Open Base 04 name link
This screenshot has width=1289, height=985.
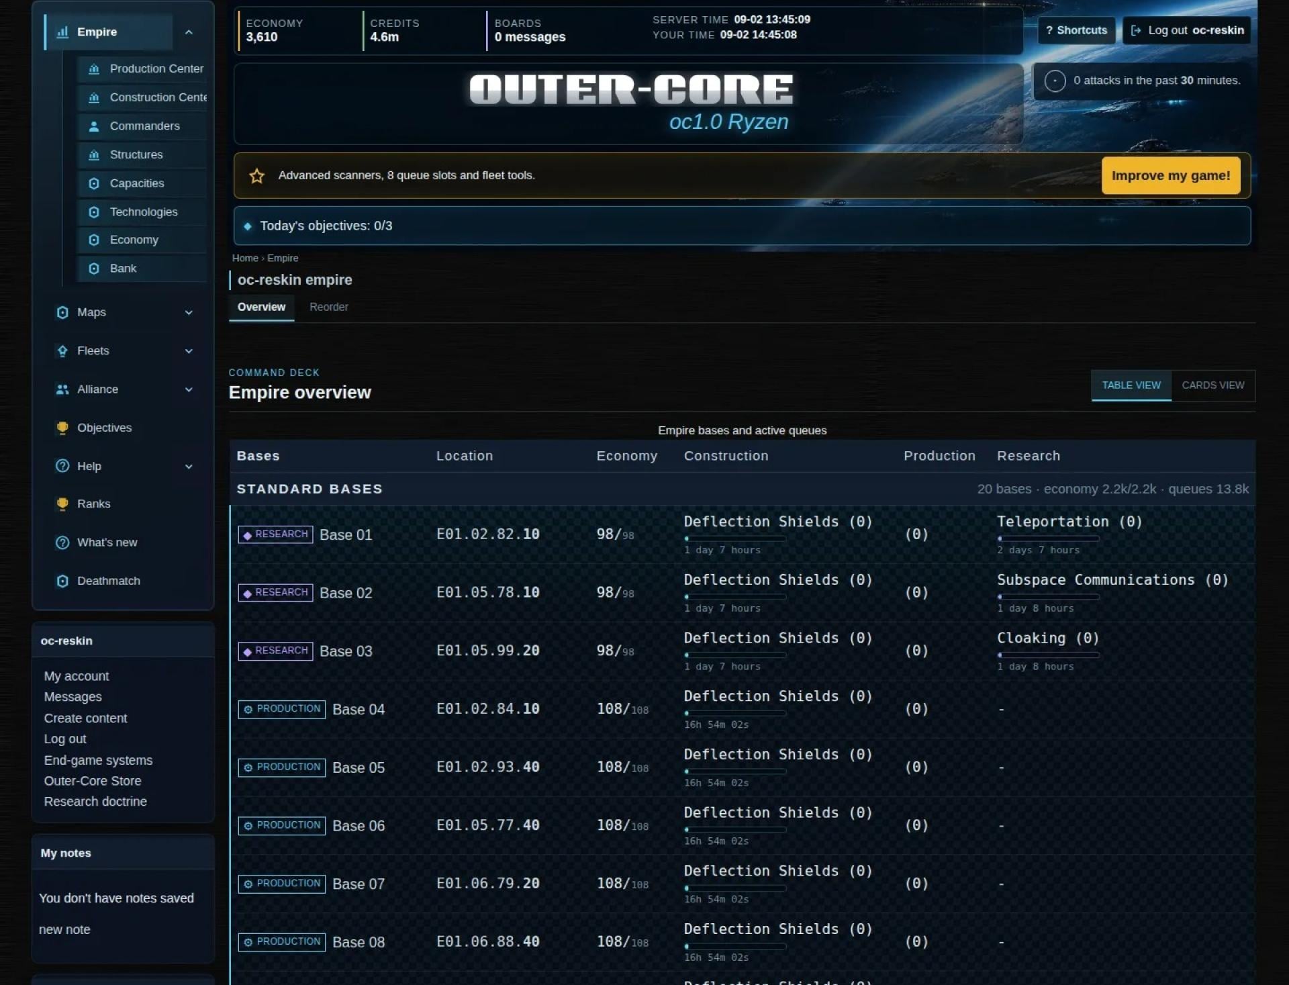pyautogui.click(x=359, y=710)
